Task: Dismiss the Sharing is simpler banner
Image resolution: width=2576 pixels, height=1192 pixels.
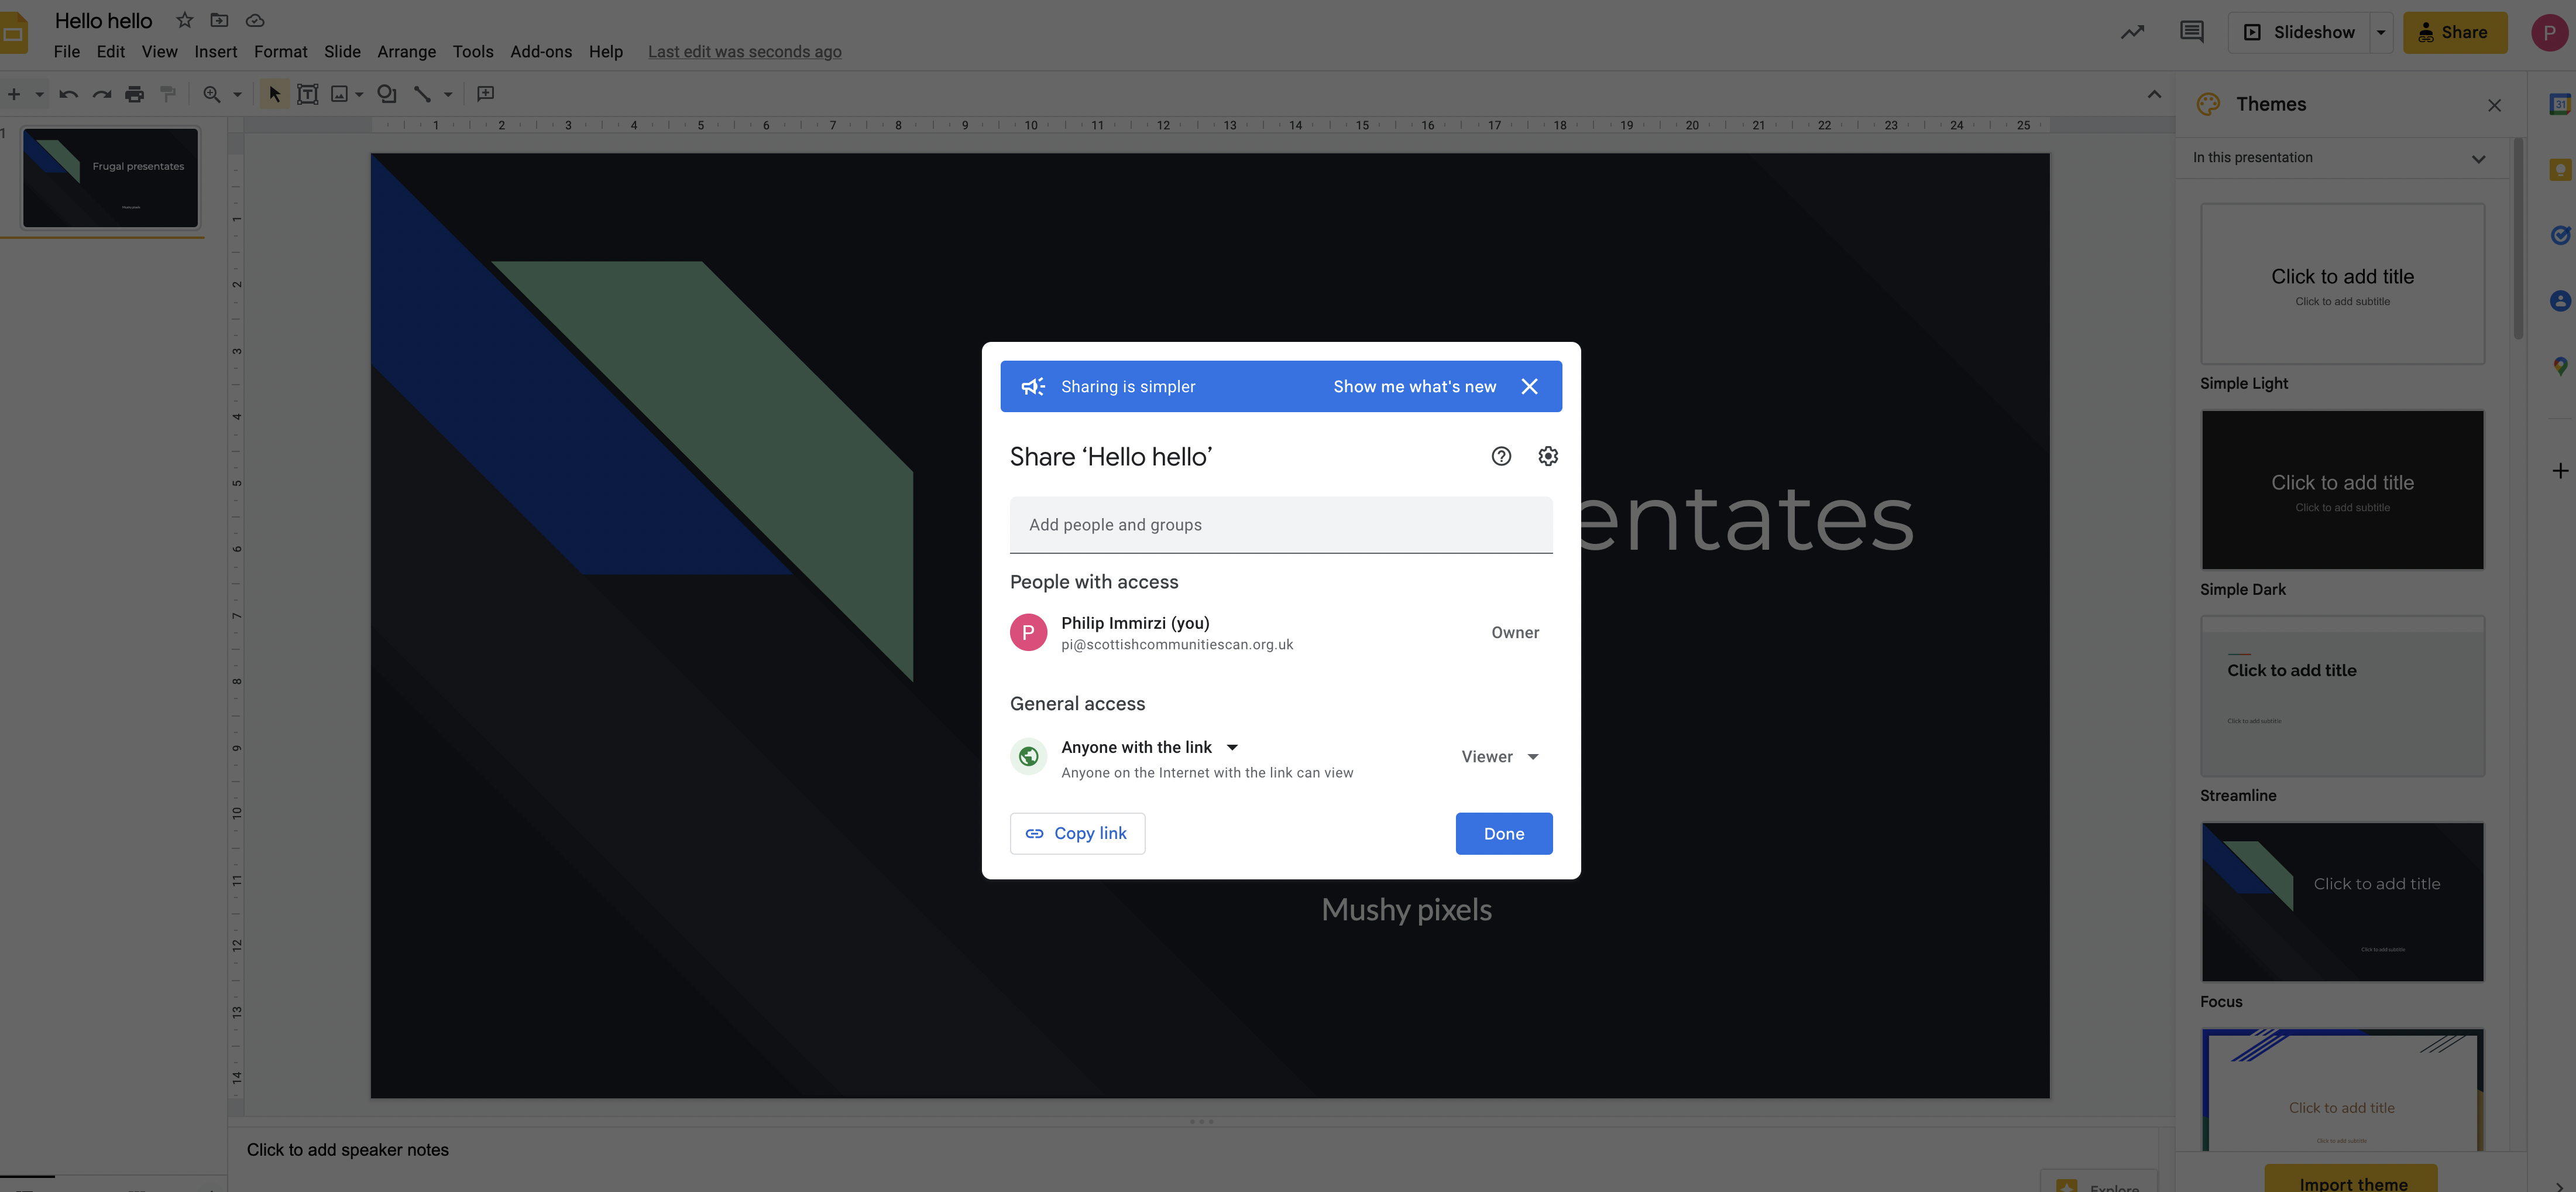Action: tap(1529, 386)
